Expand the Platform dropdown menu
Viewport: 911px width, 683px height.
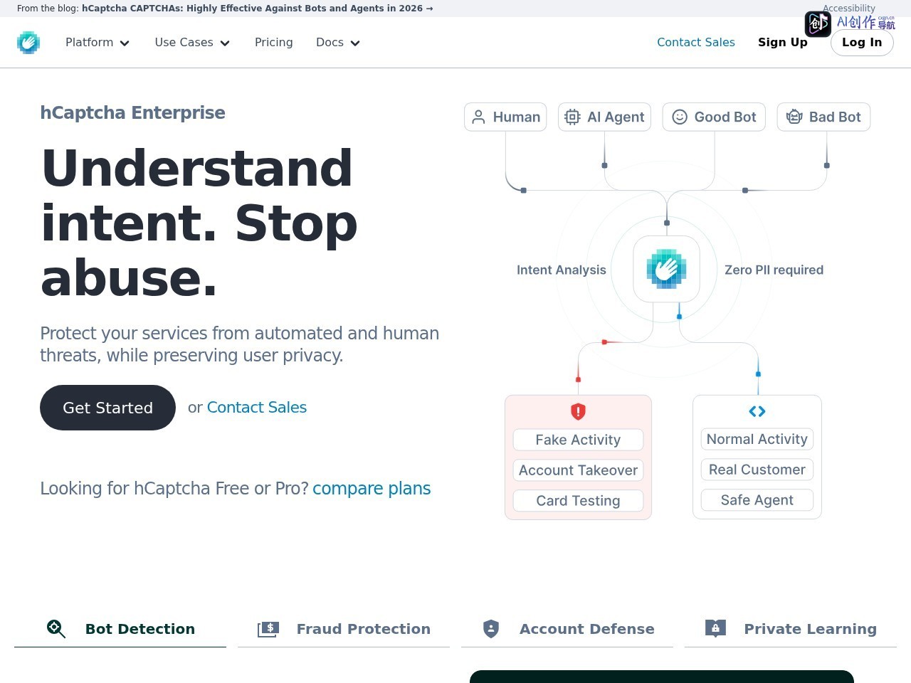tap(98, 43)
